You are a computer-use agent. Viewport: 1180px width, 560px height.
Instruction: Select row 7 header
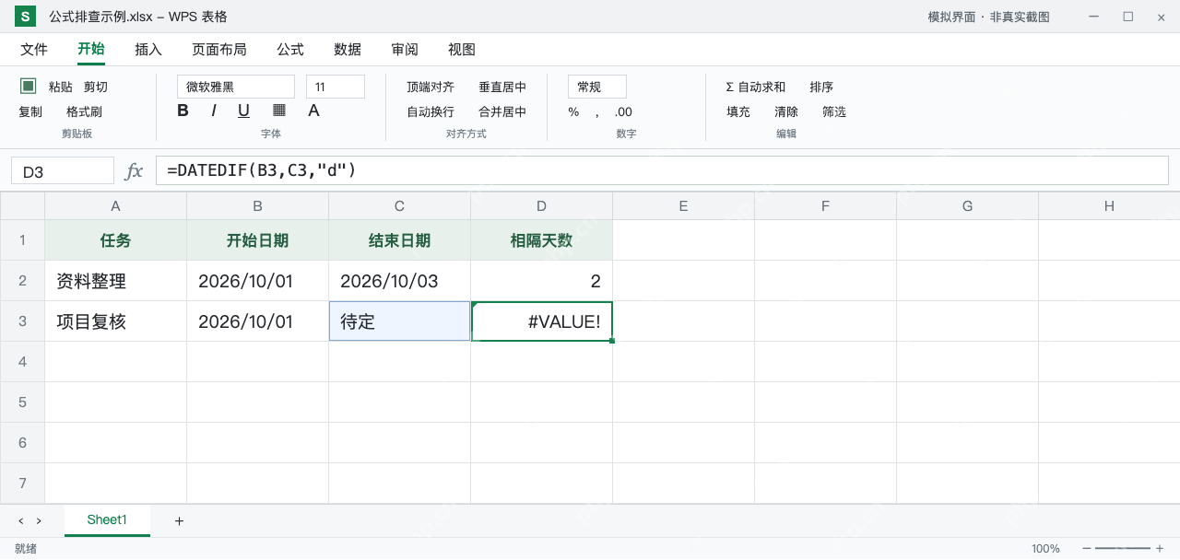point(23,484)
